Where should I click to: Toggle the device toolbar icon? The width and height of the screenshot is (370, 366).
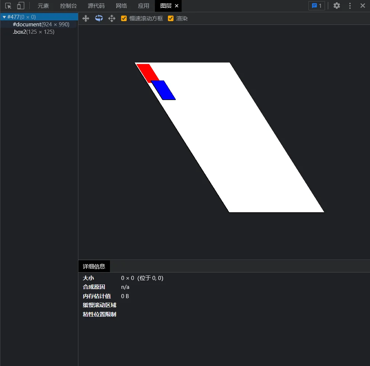pyautogui.click(x=21, y=6)
